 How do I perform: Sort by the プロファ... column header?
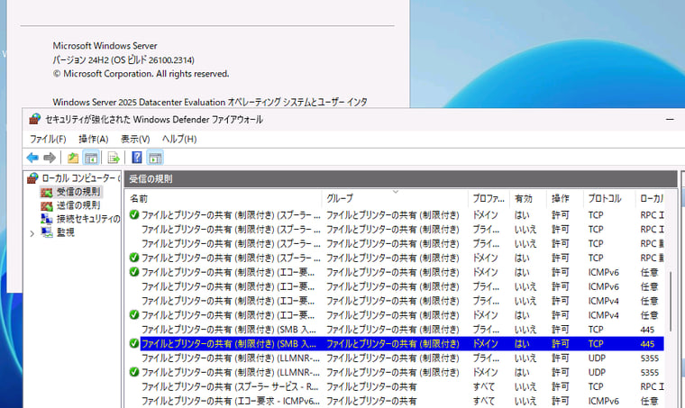click(489, 198)
